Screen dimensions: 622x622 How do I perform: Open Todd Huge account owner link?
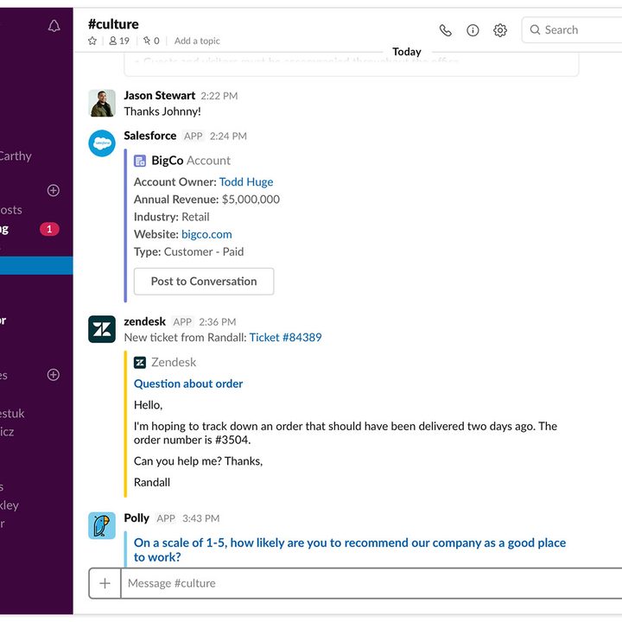[x=246, y=181]
